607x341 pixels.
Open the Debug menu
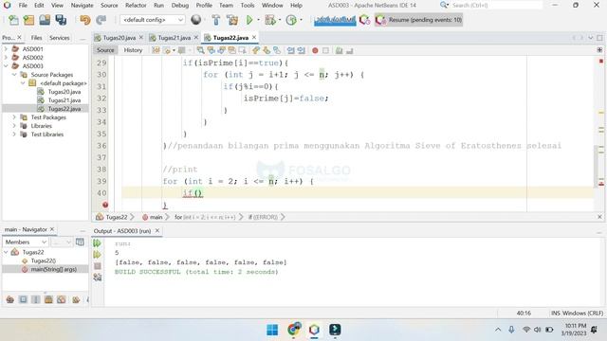point(180,6)
